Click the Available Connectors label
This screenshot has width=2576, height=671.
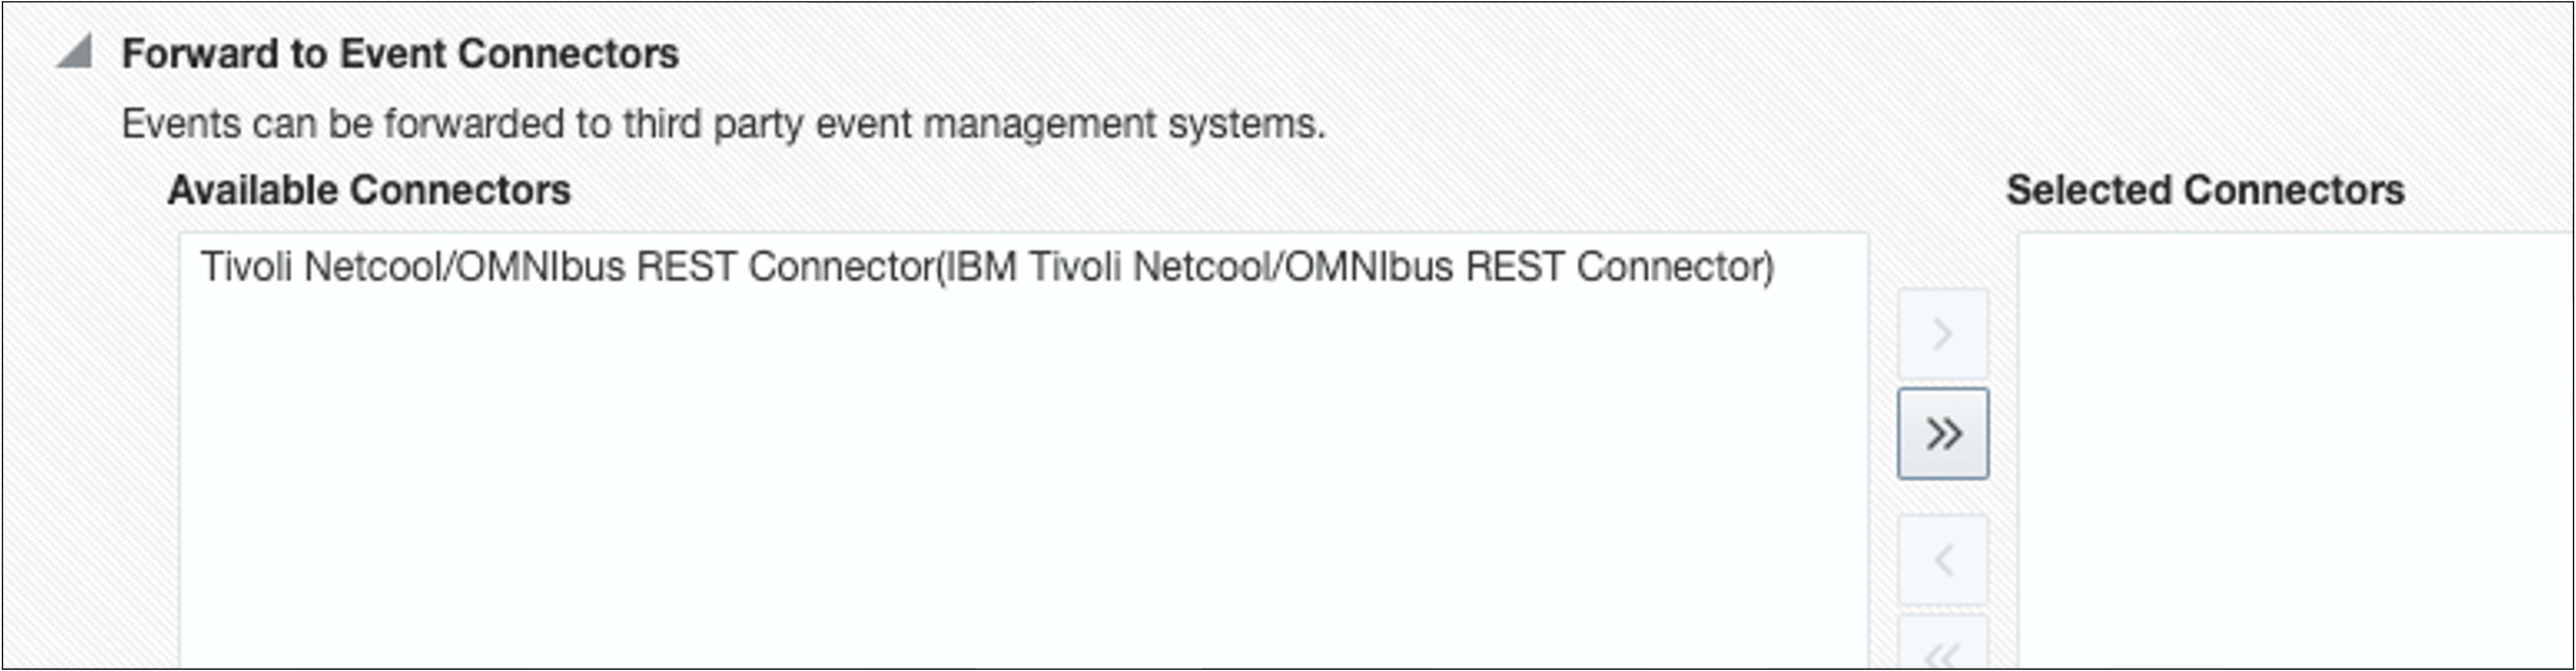[x=369, y=190]
